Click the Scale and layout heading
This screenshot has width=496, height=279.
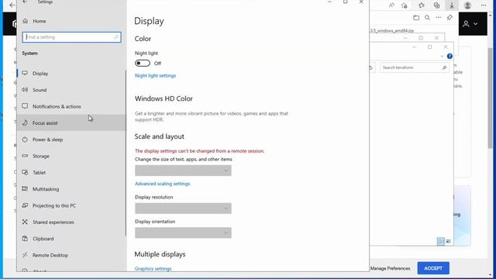pyautogui.click(x=160, y=136)
